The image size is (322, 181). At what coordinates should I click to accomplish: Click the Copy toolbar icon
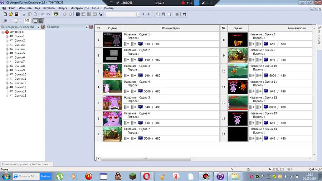pos(30,14)
